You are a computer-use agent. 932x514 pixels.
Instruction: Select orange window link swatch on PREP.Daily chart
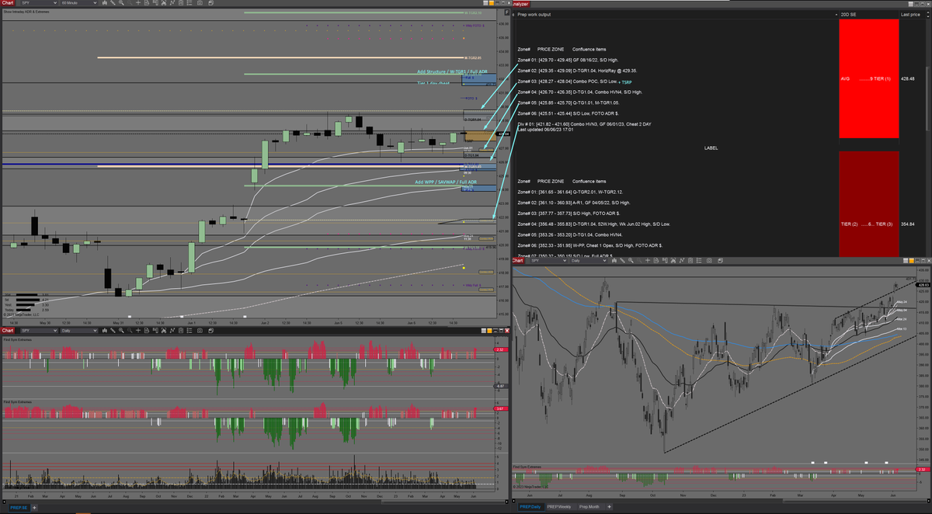click(912, 261)
